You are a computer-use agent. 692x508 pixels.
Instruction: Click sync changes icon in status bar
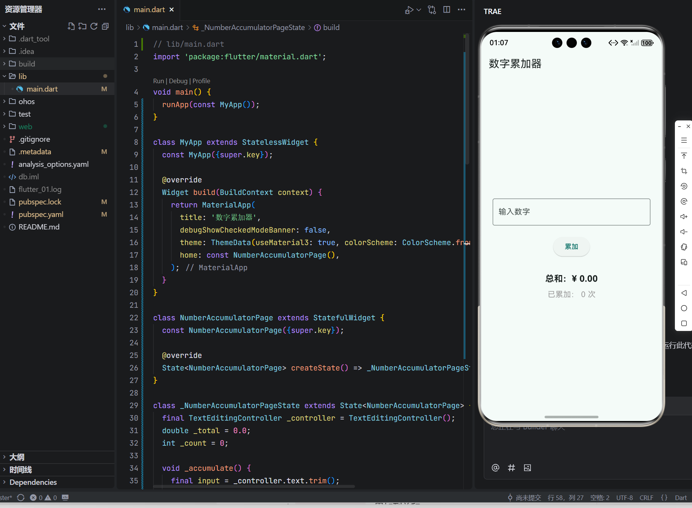21,498
